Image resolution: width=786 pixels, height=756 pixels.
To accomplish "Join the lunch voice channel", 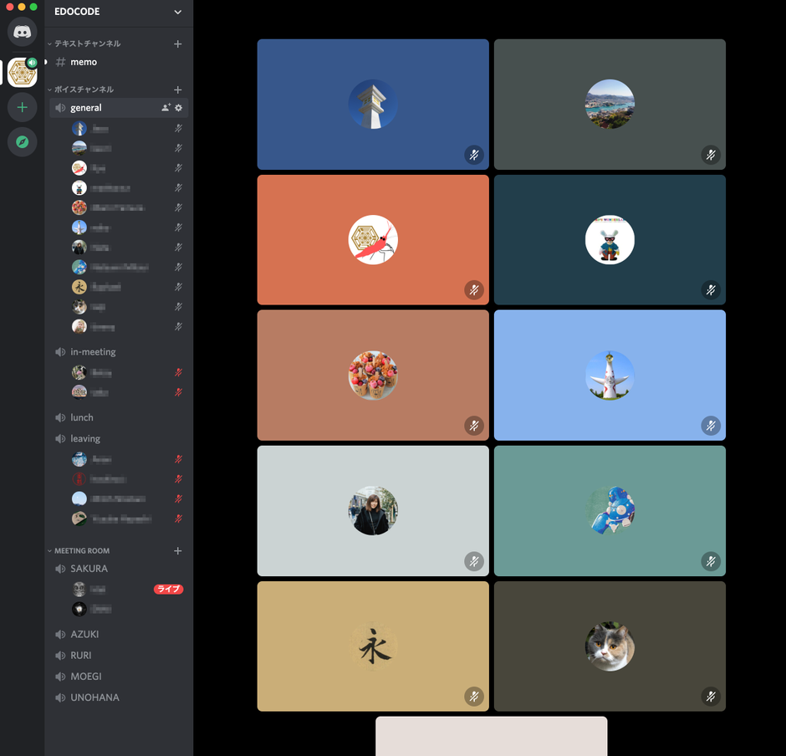I will 82,417.
